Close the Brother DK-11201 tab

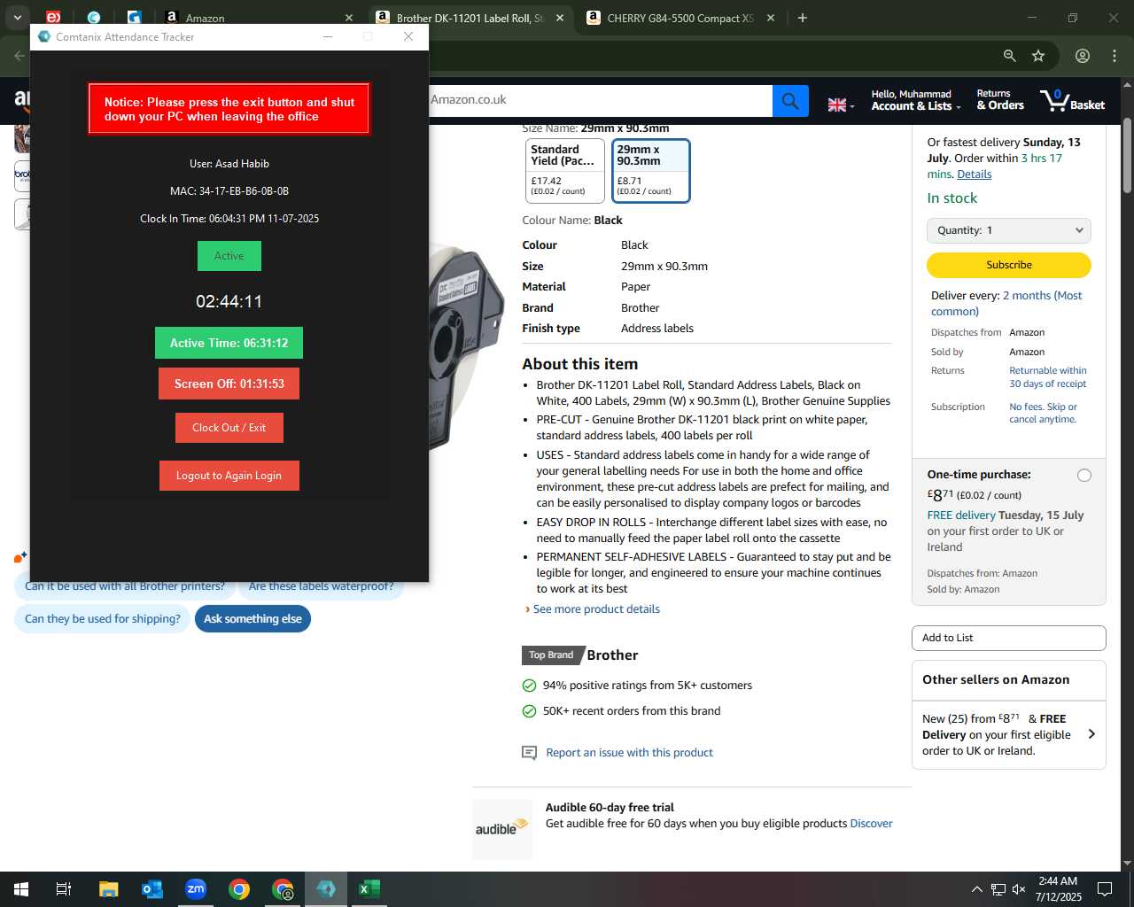pyautogui.click(x=560, y=18)
